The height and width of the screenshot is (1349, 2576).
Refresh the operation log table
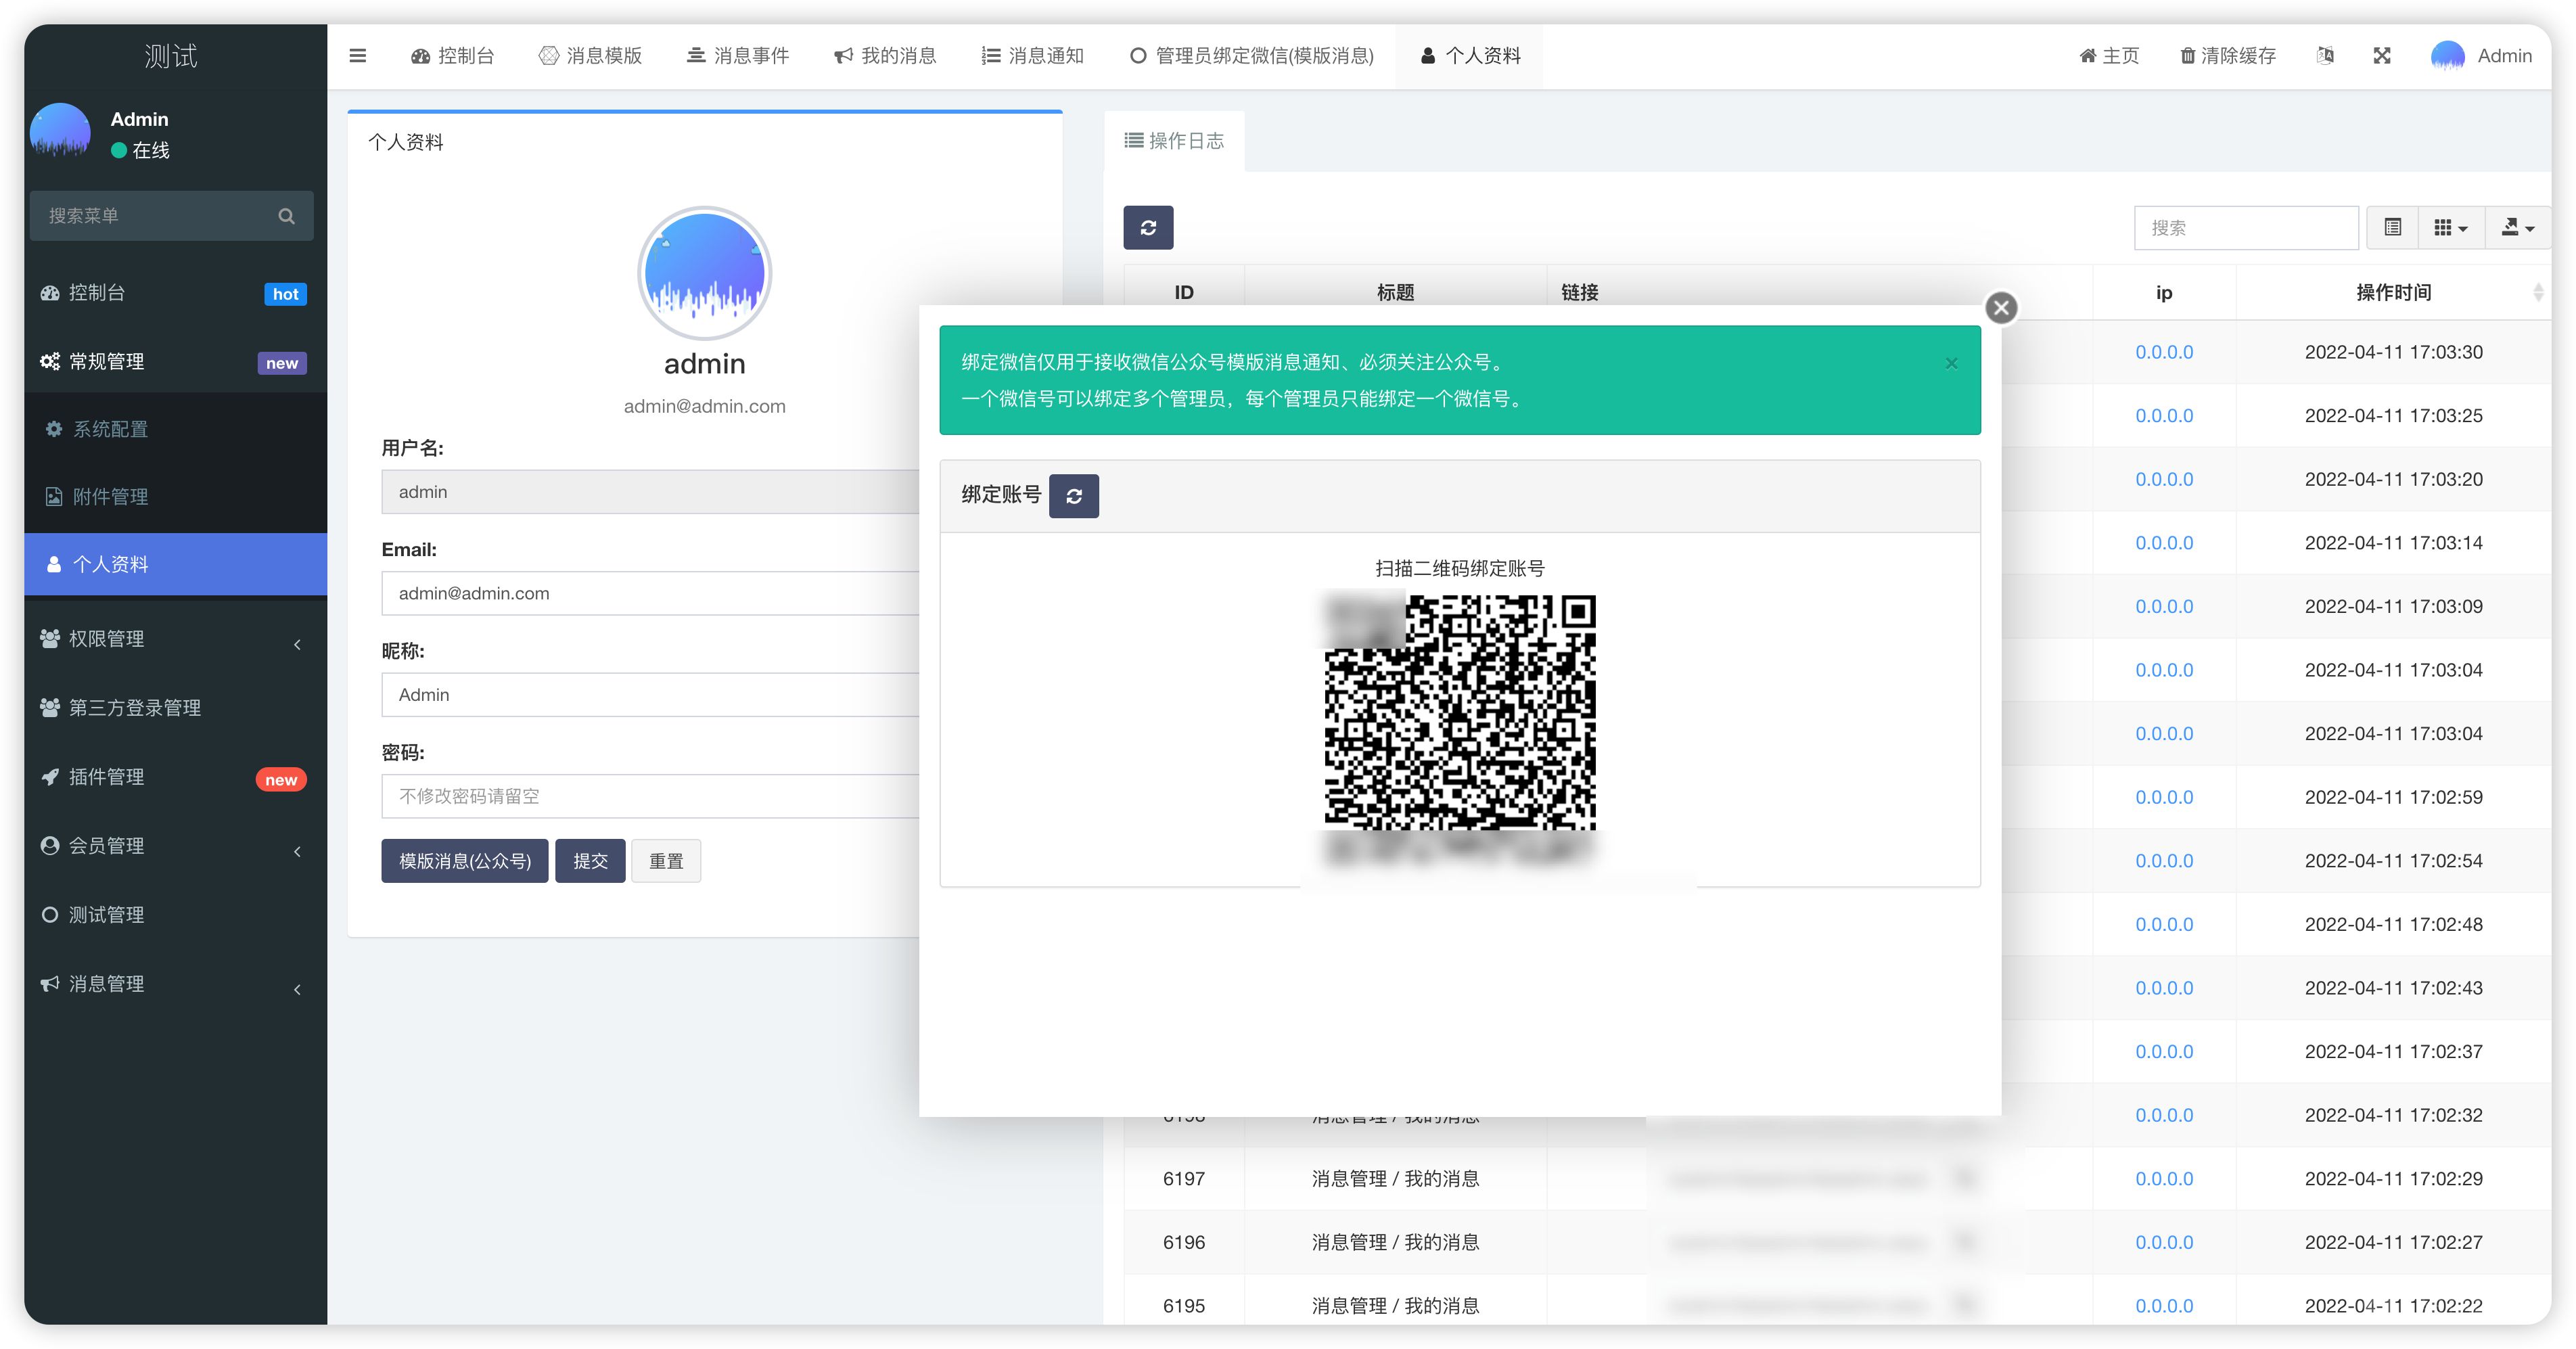[x=1148, y=228]
